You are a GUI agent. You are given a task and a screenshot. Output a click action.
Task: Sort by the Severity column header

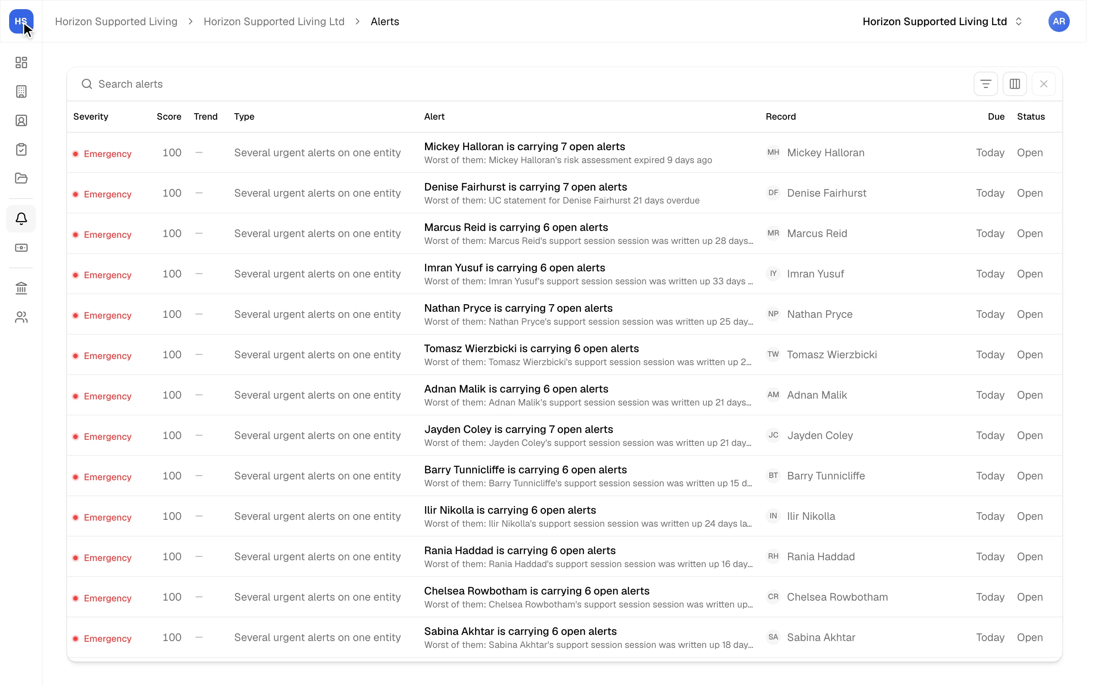[x=91, y=117]
